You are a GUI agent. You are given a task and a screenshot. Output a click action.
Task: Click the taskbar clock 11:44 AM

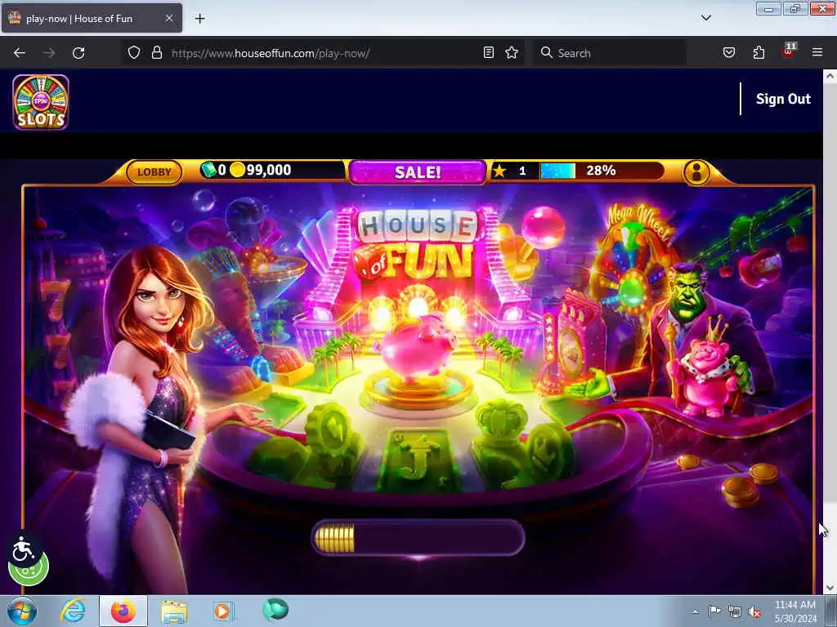pos(794,605)
